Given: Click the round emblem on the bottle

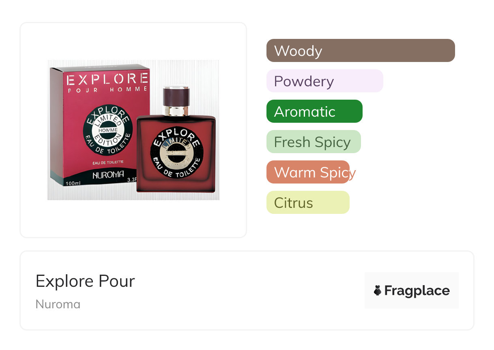Looking at the screenshot, I should [176, 153].
